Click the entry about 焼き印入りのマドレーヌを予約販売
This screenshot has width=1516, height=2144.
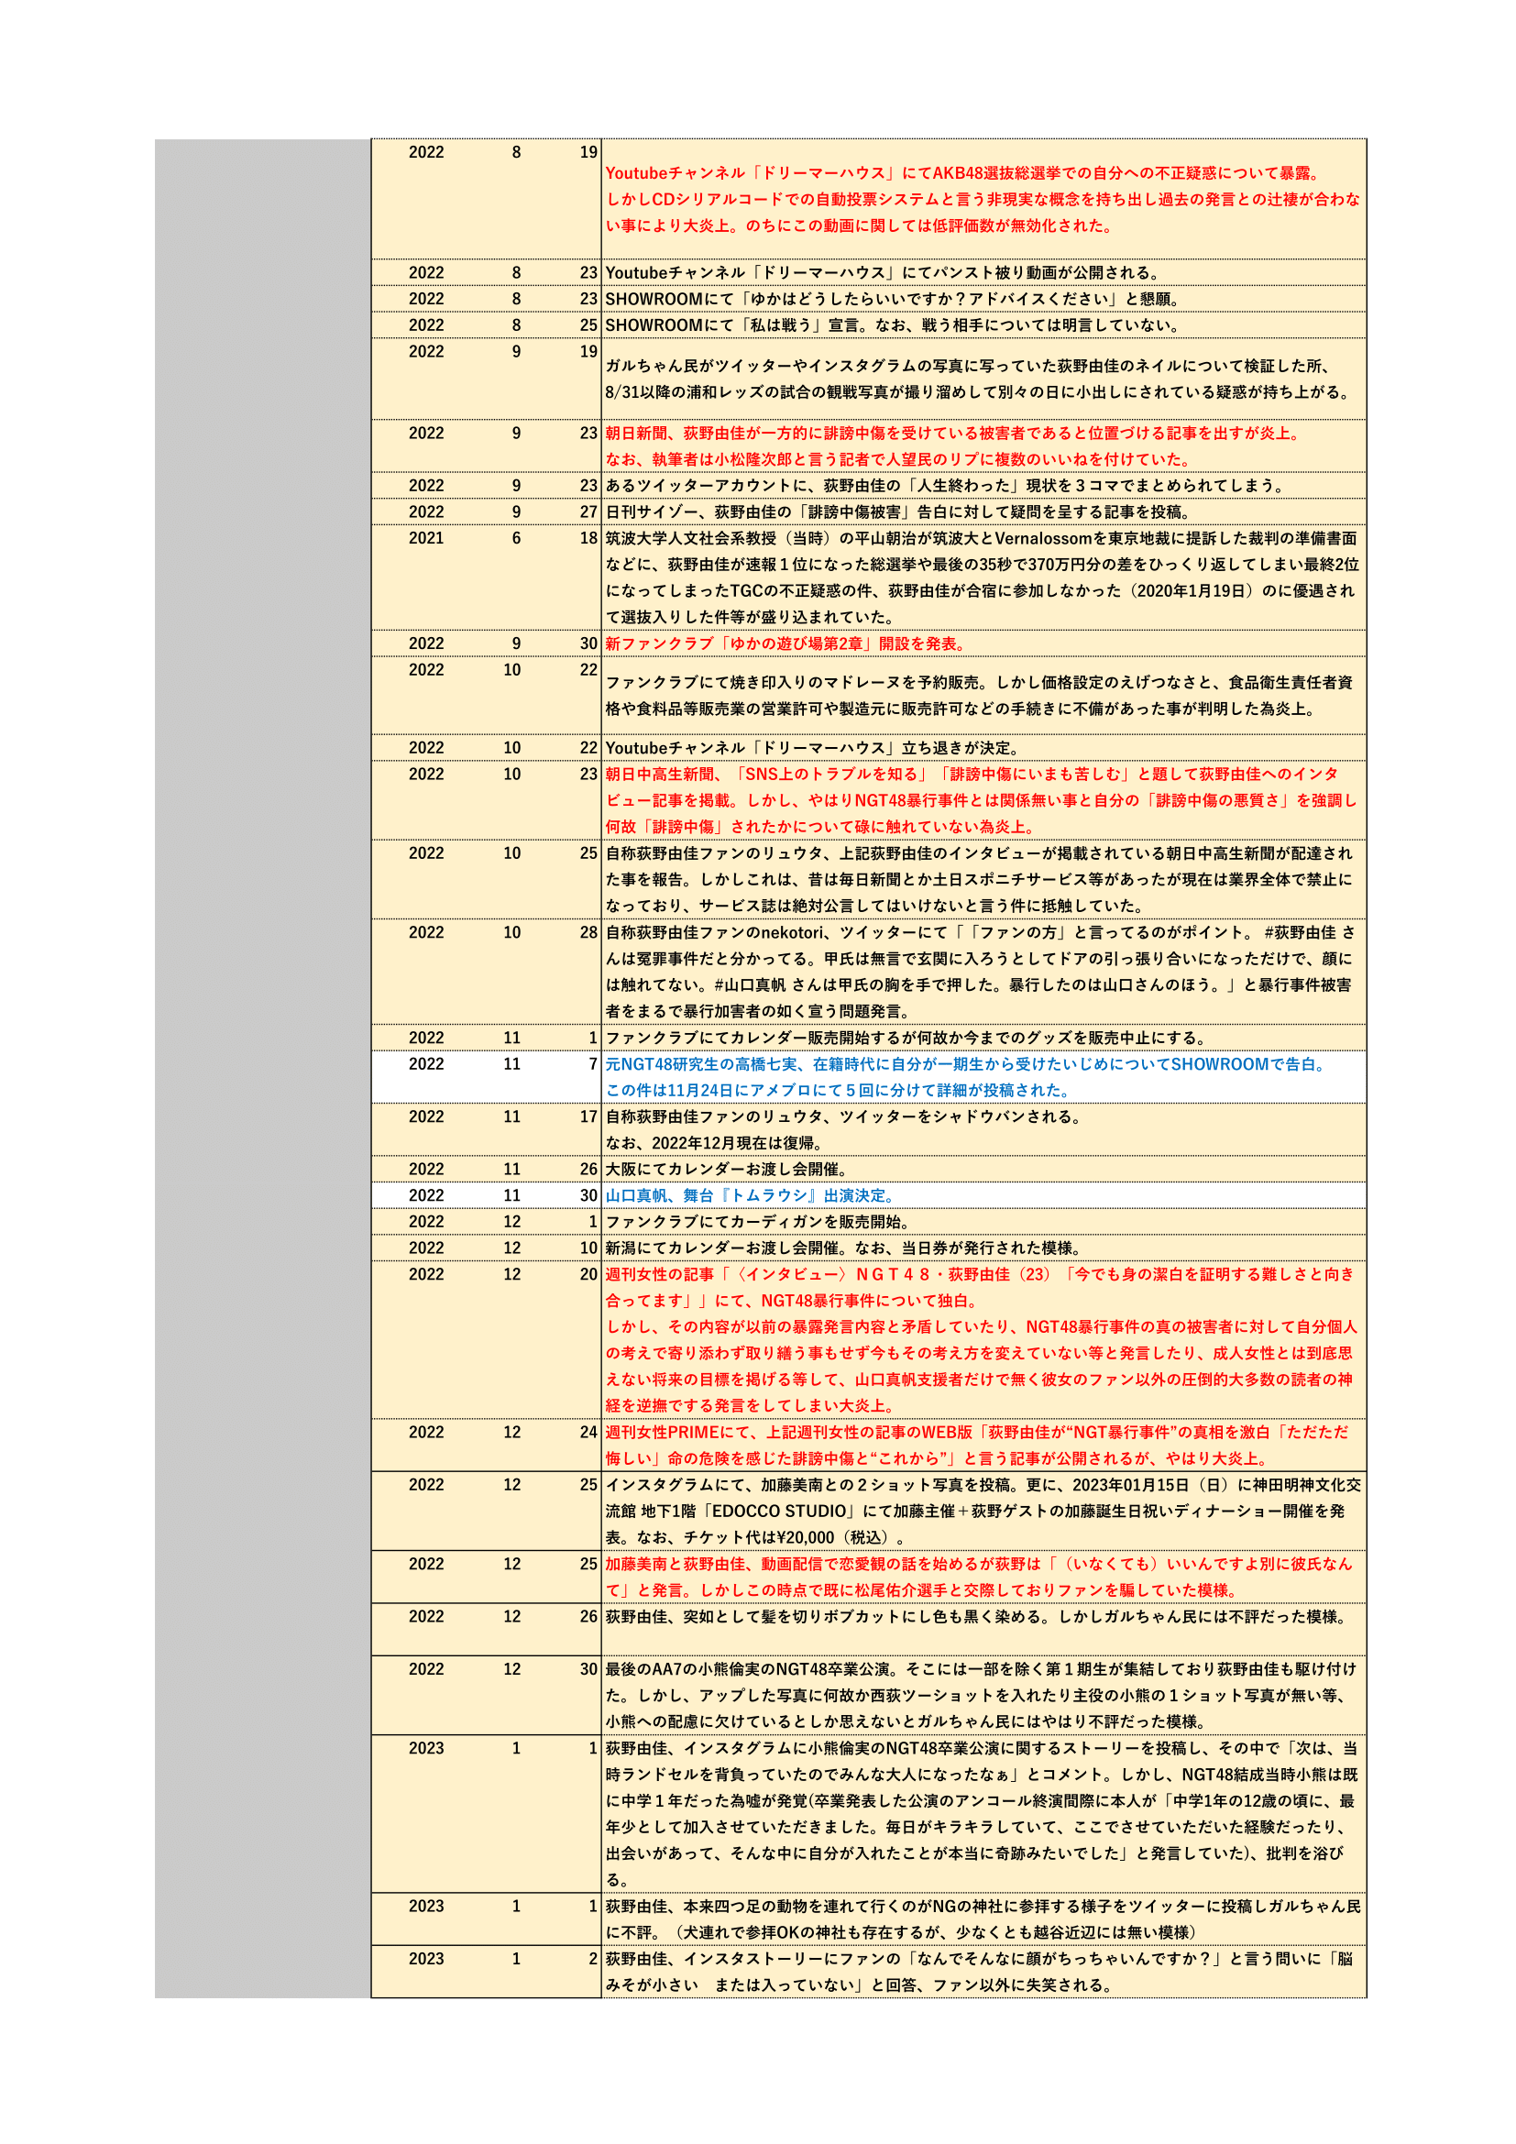coord(983,696)
